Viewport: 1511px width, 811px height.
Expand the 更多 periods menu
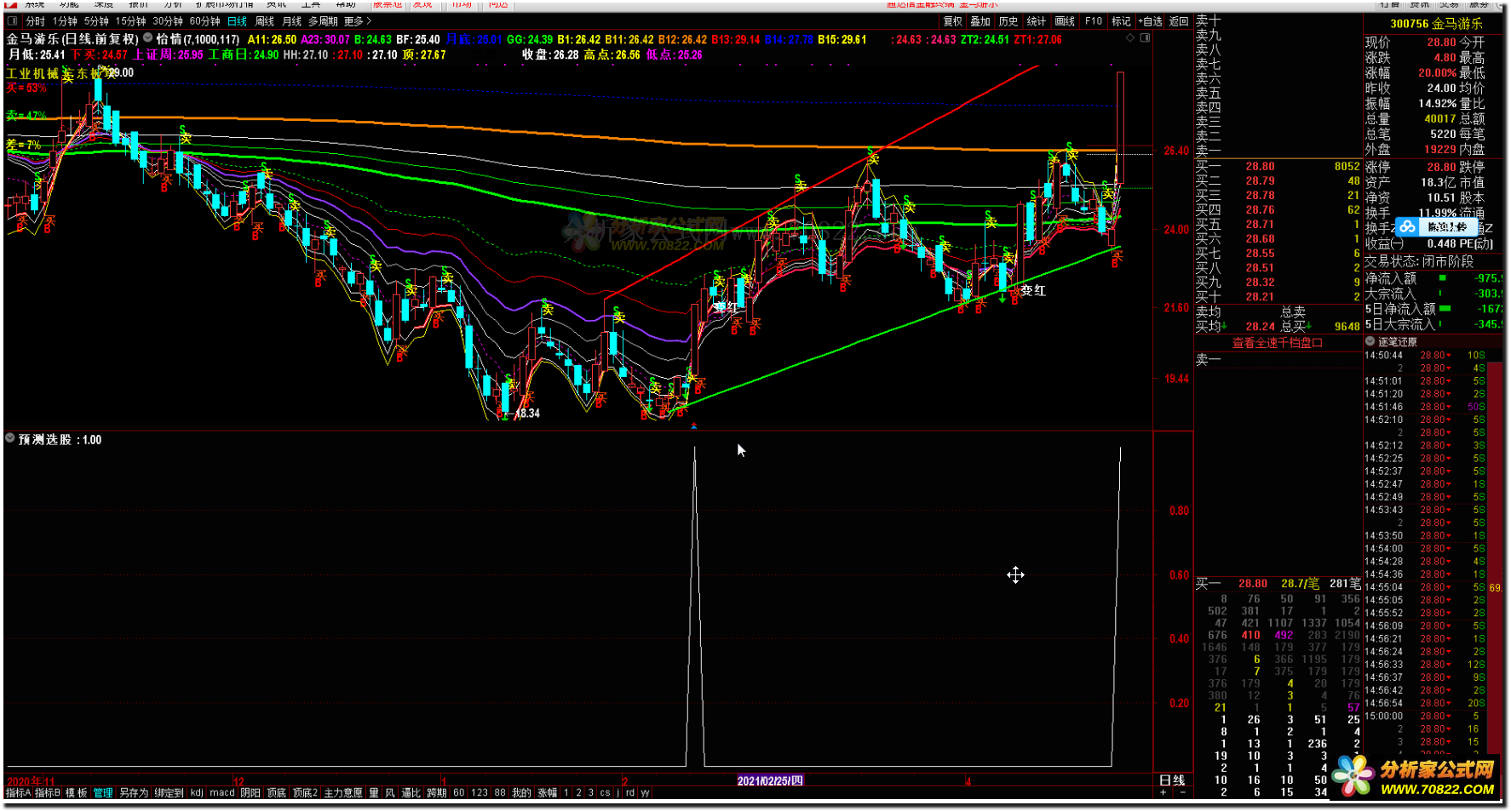click(358, 21)
